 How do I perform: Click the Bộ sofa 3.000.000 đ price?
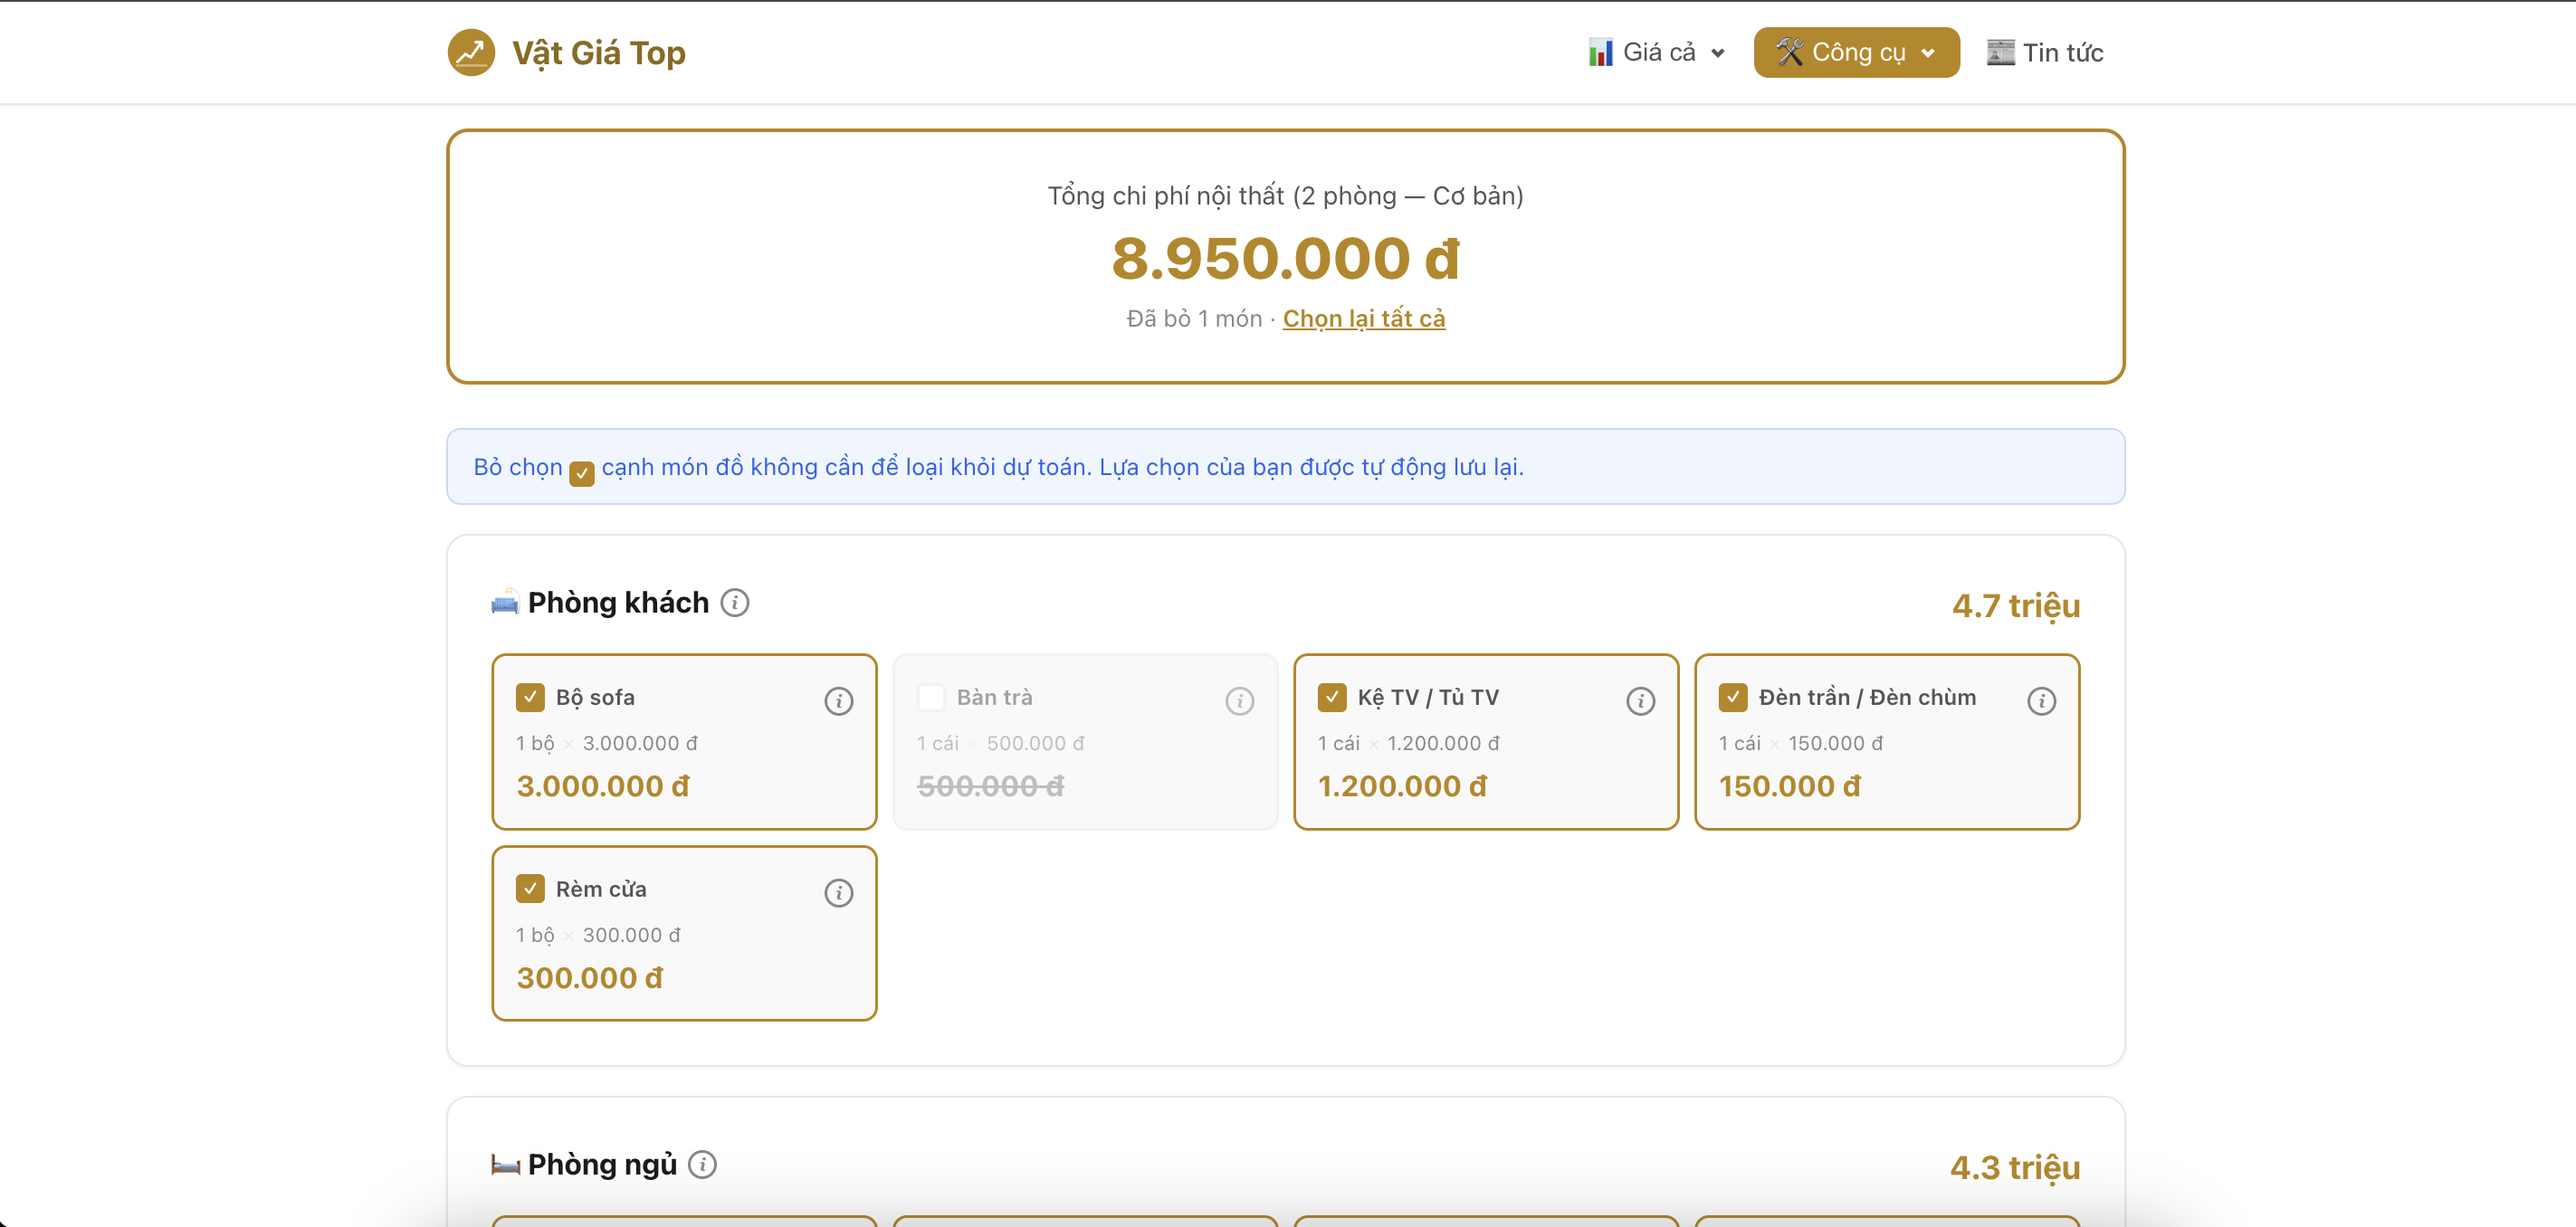(x=603, y=786)
